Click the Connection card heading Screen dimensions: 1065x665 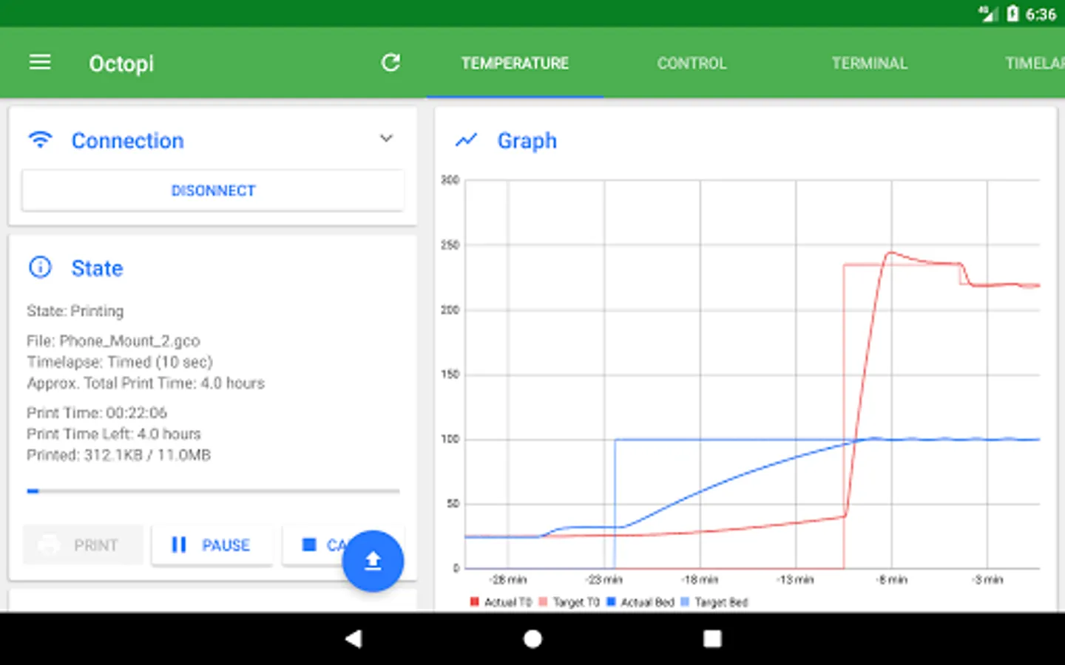tap(127, 140)
